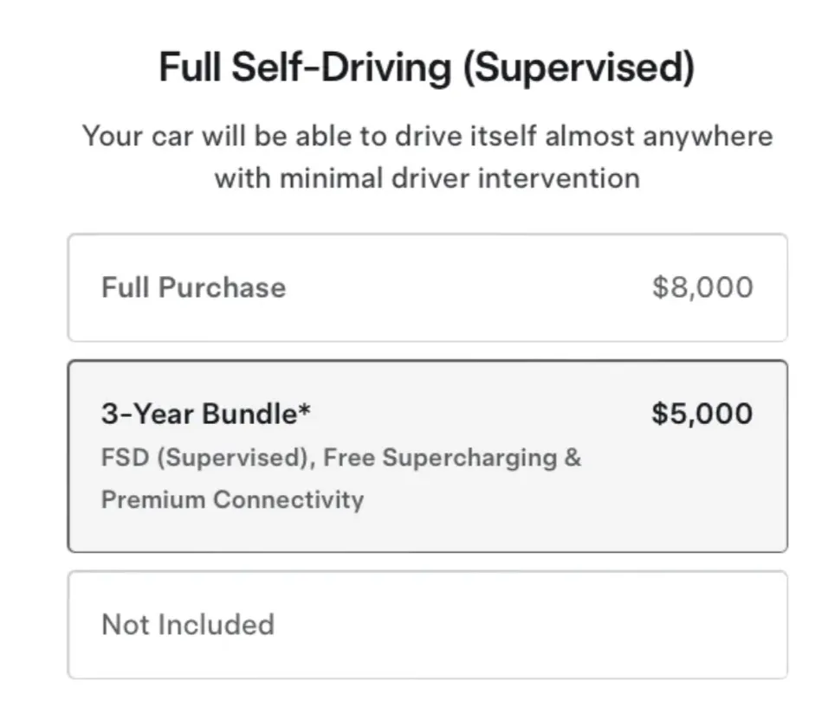Select the Full Purchase option
The image size is (828, 713).
427,287
